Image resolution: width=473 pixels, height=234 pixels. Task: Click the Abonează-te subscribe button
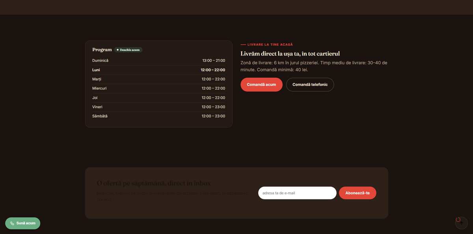[x=358, y=193]
